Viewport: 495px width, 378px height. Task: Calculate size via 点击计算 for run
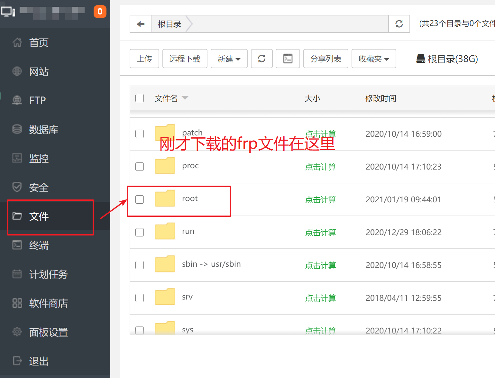coord(321,233)
